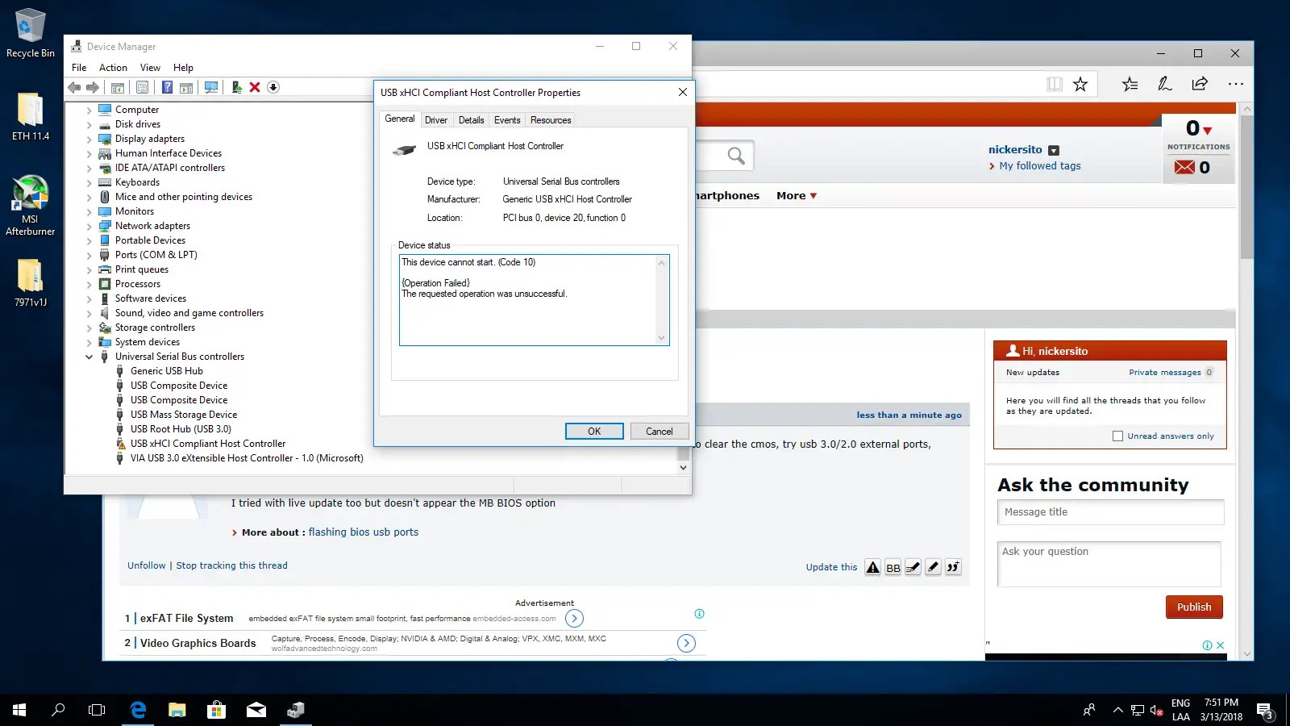Click the Ask your question text area
This screenshot has height=726, width=1290.
coord(1109,564)
